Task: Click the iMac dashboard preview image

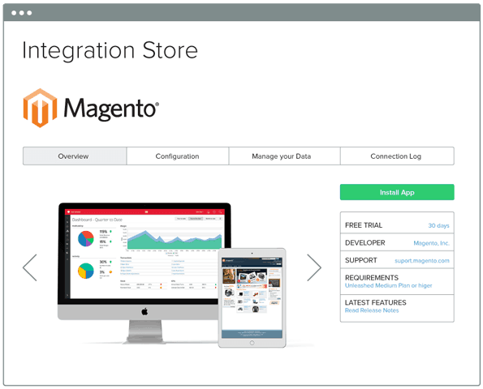Action: pos(144,273)
